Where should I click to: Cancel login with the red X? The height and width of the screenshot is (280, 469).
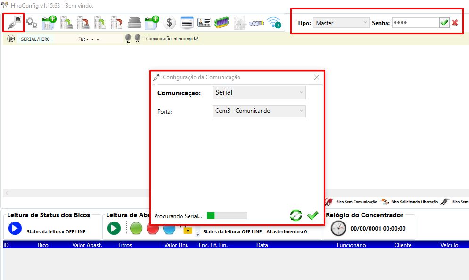click(455, 23)
